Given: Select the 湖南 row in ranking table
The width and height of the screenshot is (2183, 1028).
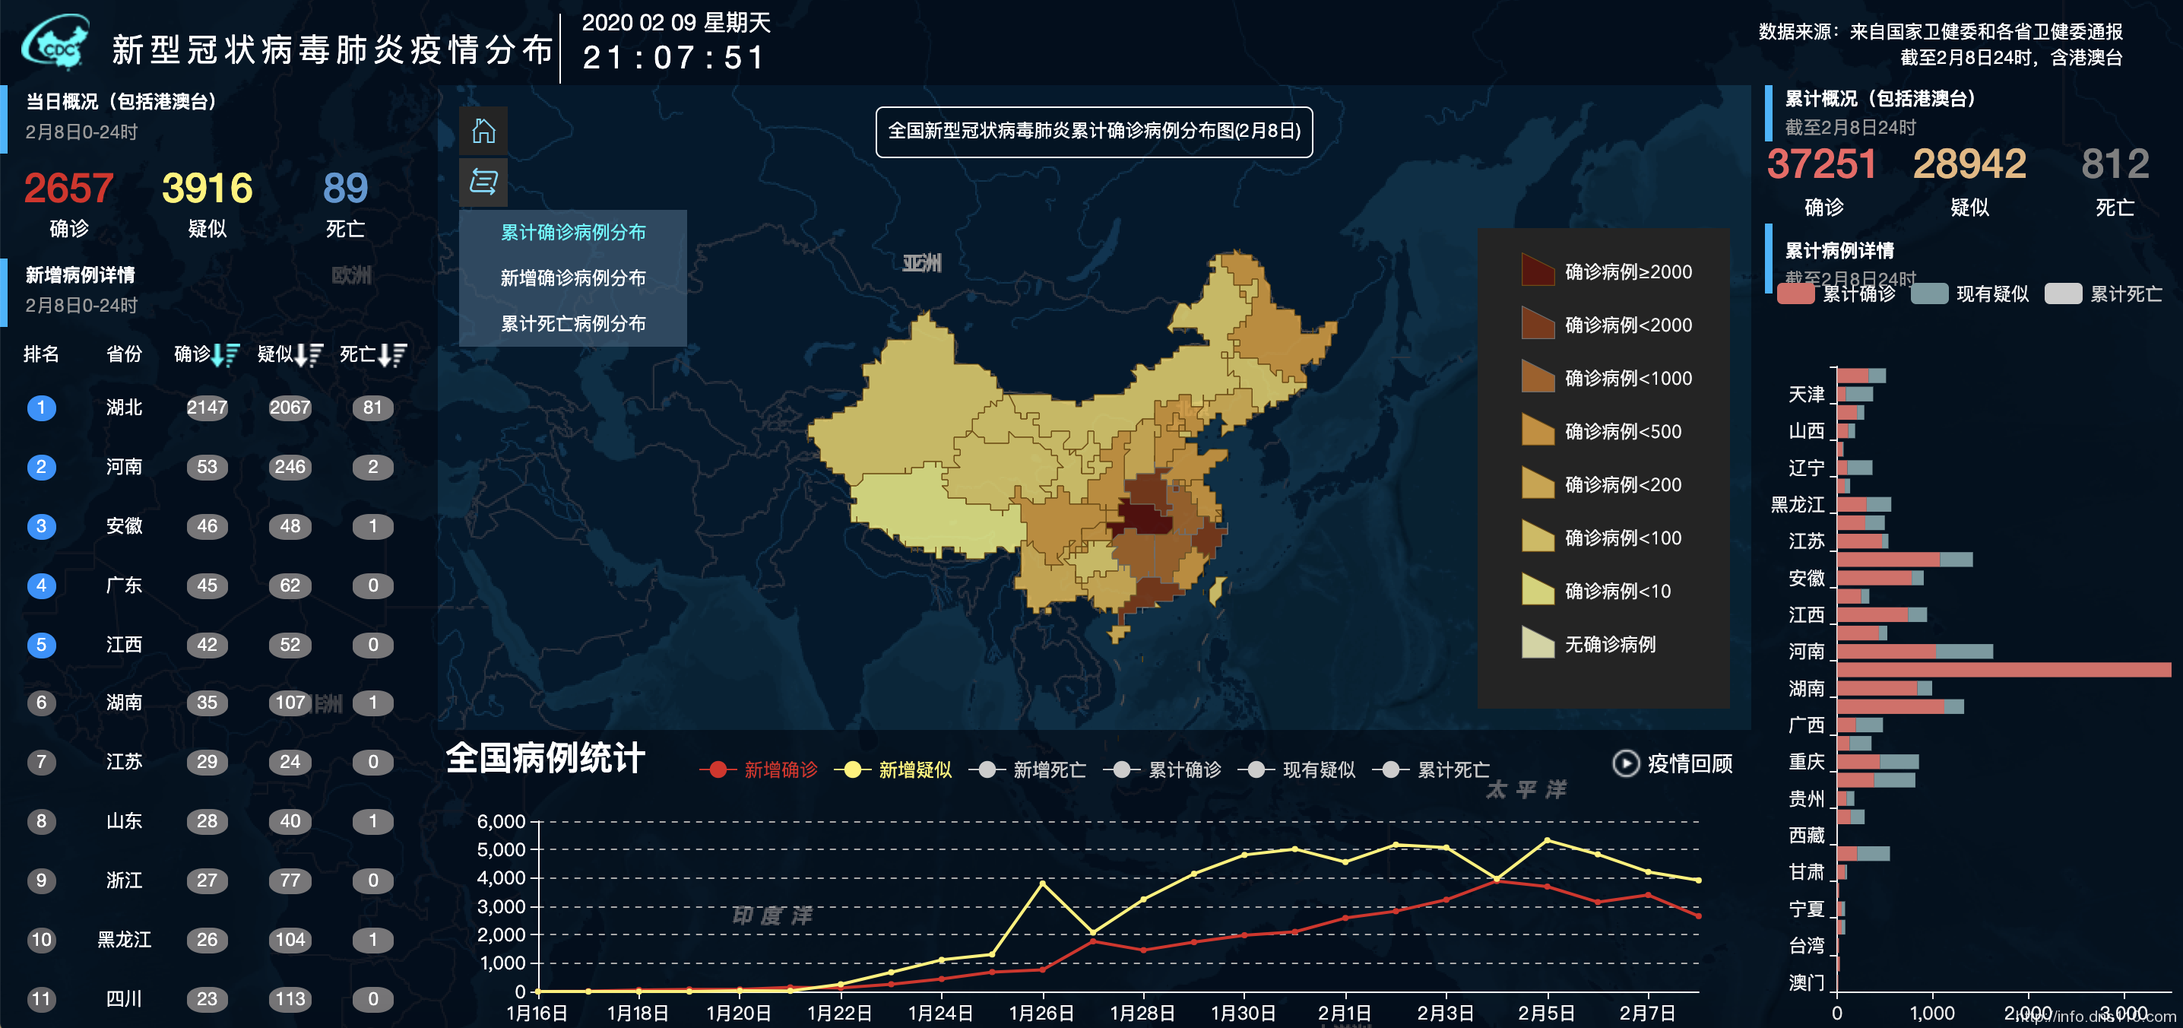Looking at the screenshot, I should tap(209, 703).
